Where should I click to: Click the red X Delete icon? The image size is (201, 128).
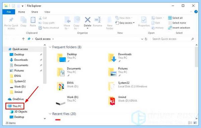[88, 20]
